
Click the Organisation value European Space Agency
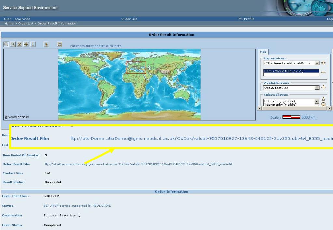point(62,215)
